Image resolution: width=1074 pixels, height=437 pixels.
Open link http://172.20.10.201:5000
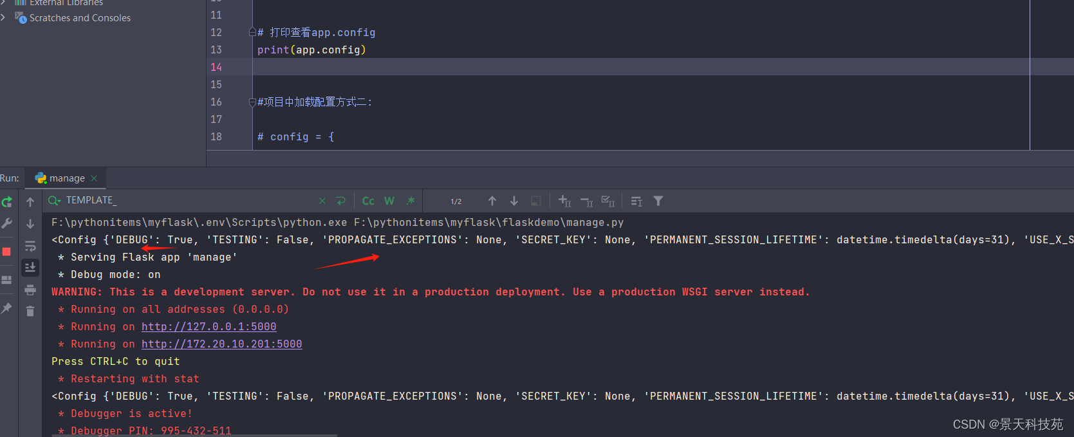point(222,344)
